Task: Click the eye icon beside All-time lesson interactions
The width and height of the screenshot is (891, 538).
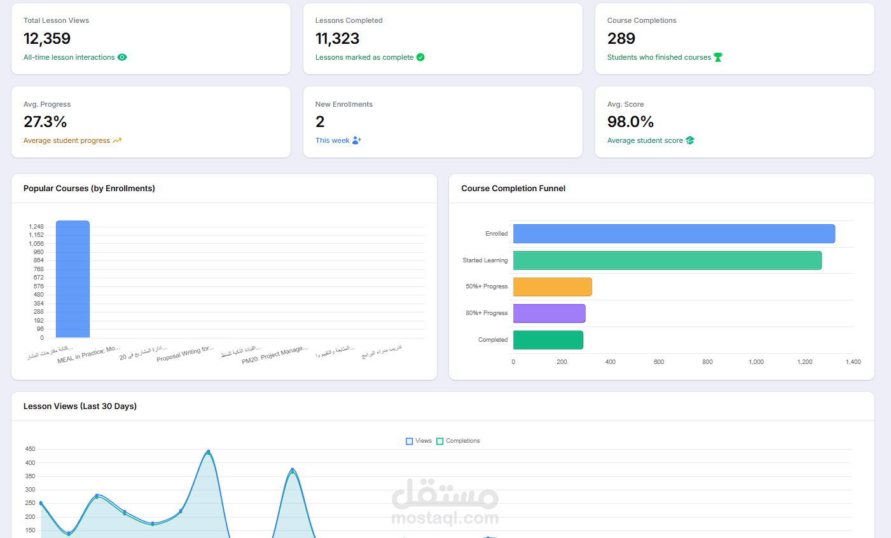Action: pyautogui.click(x=122, y=57)
